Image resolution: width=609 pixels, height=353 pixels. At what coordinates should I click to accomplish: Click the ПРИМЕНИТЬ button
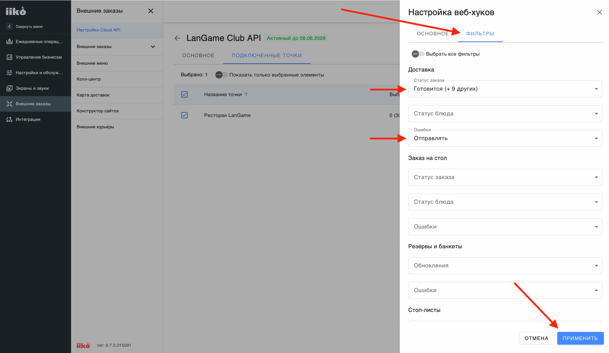[x=580, y=338]
